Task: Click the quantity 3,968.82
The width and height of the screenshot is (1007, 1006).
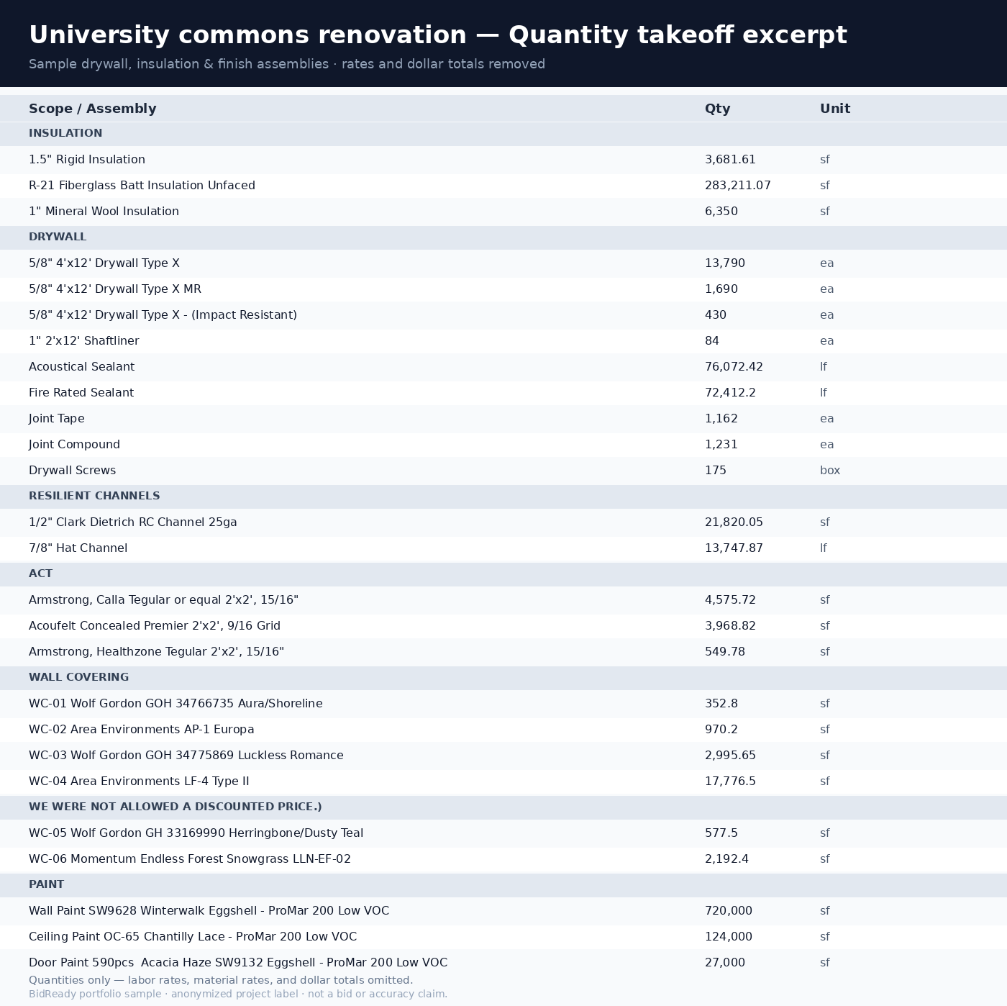Action: tap(730, 626)
